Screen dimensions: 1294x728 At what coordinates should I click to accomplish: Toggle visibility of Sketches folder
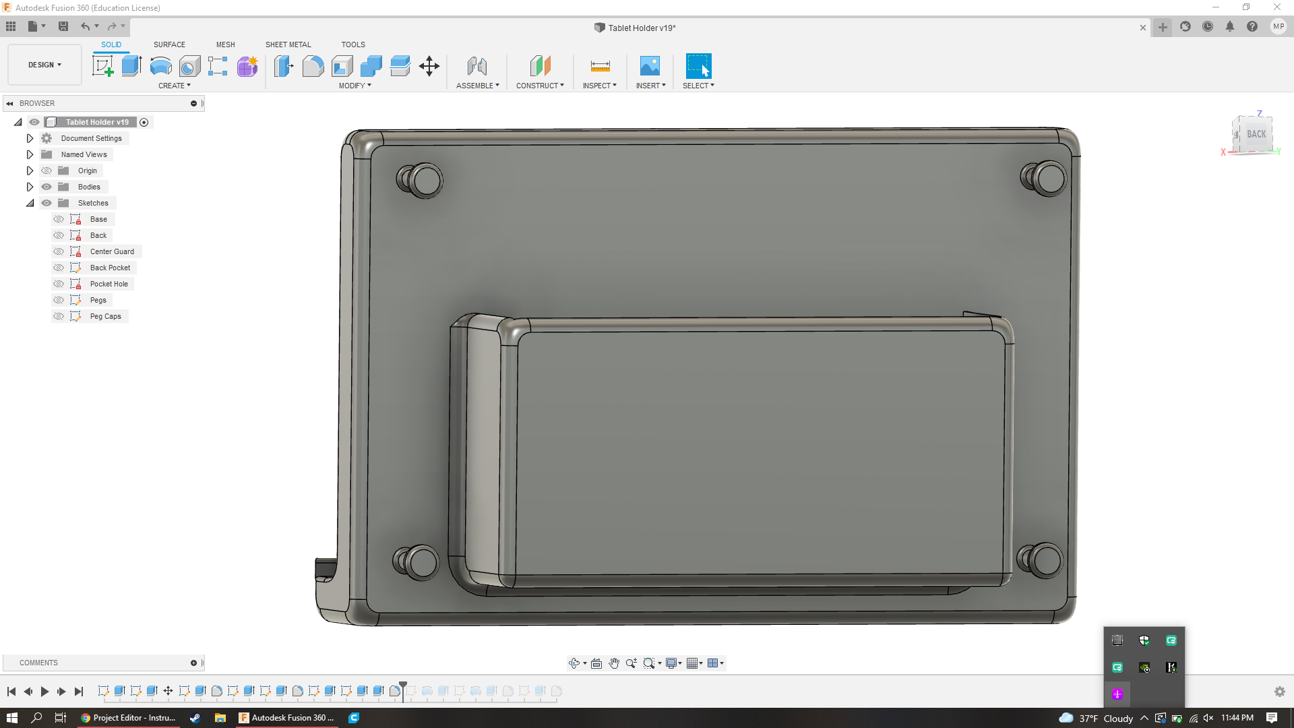[x=47, y=203]
